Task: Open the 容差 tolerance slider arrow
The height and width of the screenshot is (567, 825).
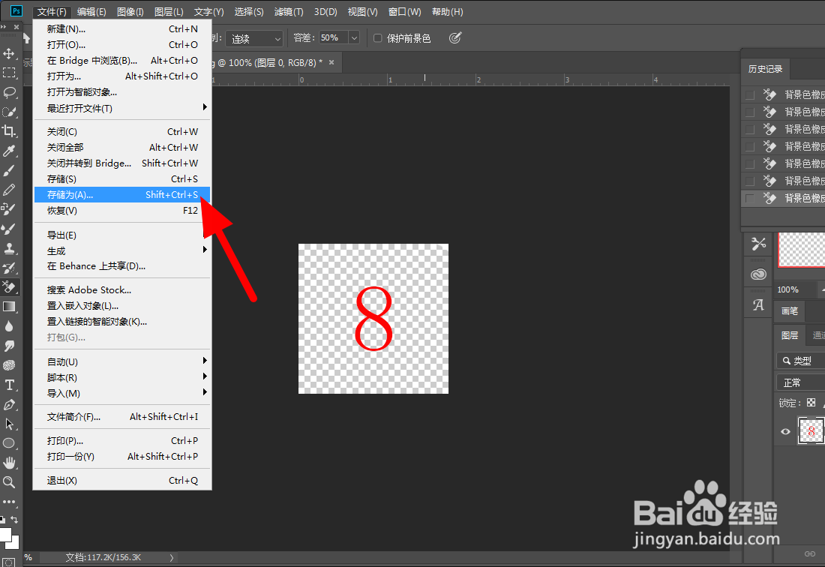Action: (354, 37)
